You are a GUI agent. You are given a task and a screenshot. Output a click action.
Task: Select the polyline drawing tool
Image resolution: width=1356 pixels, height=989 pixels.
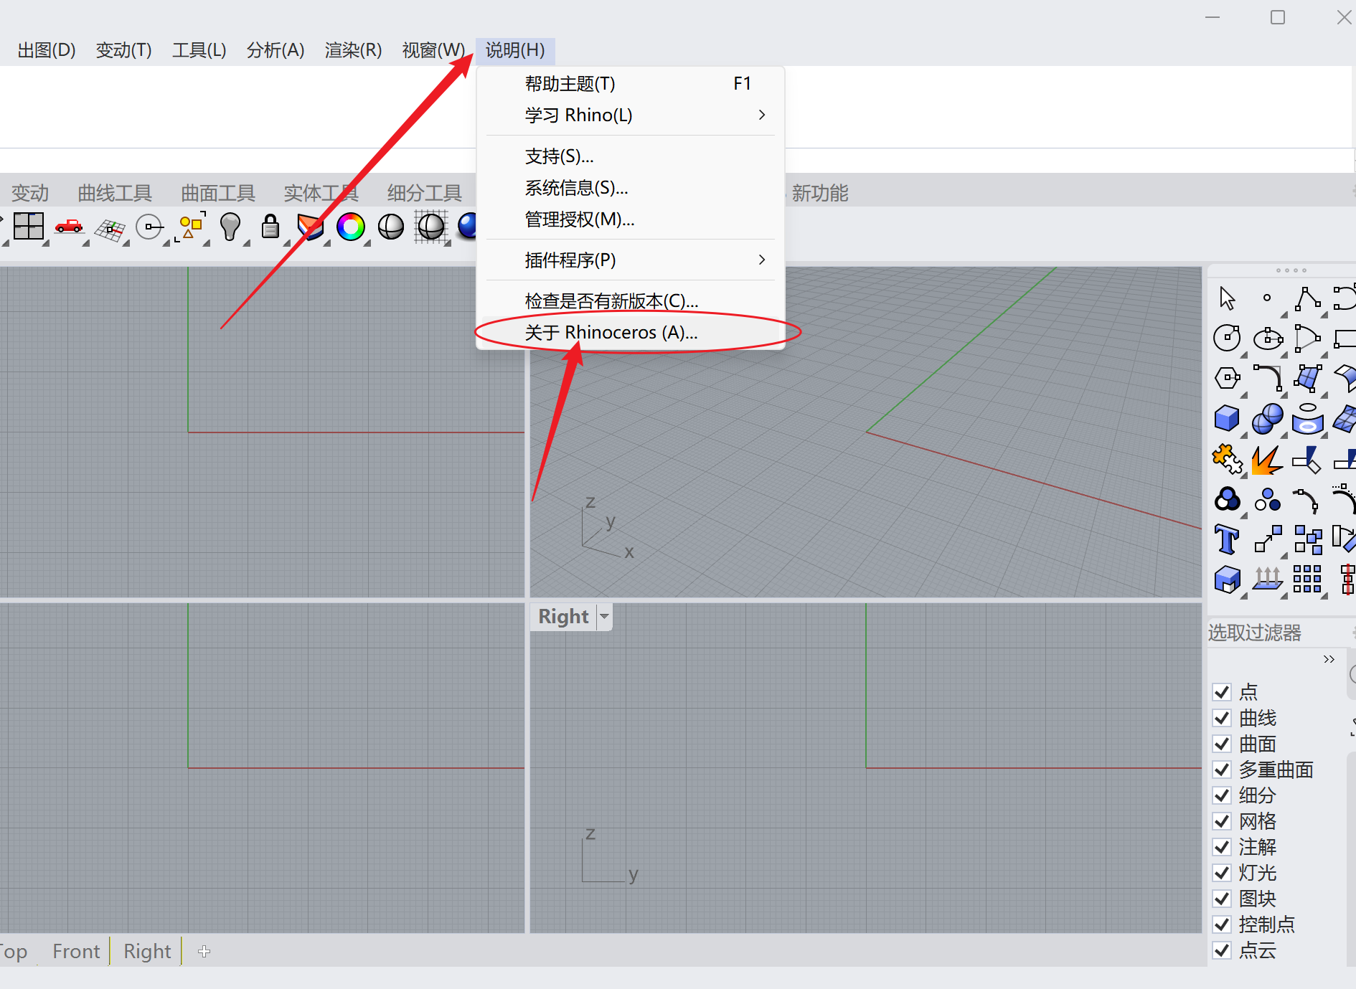pos(1307,298)
